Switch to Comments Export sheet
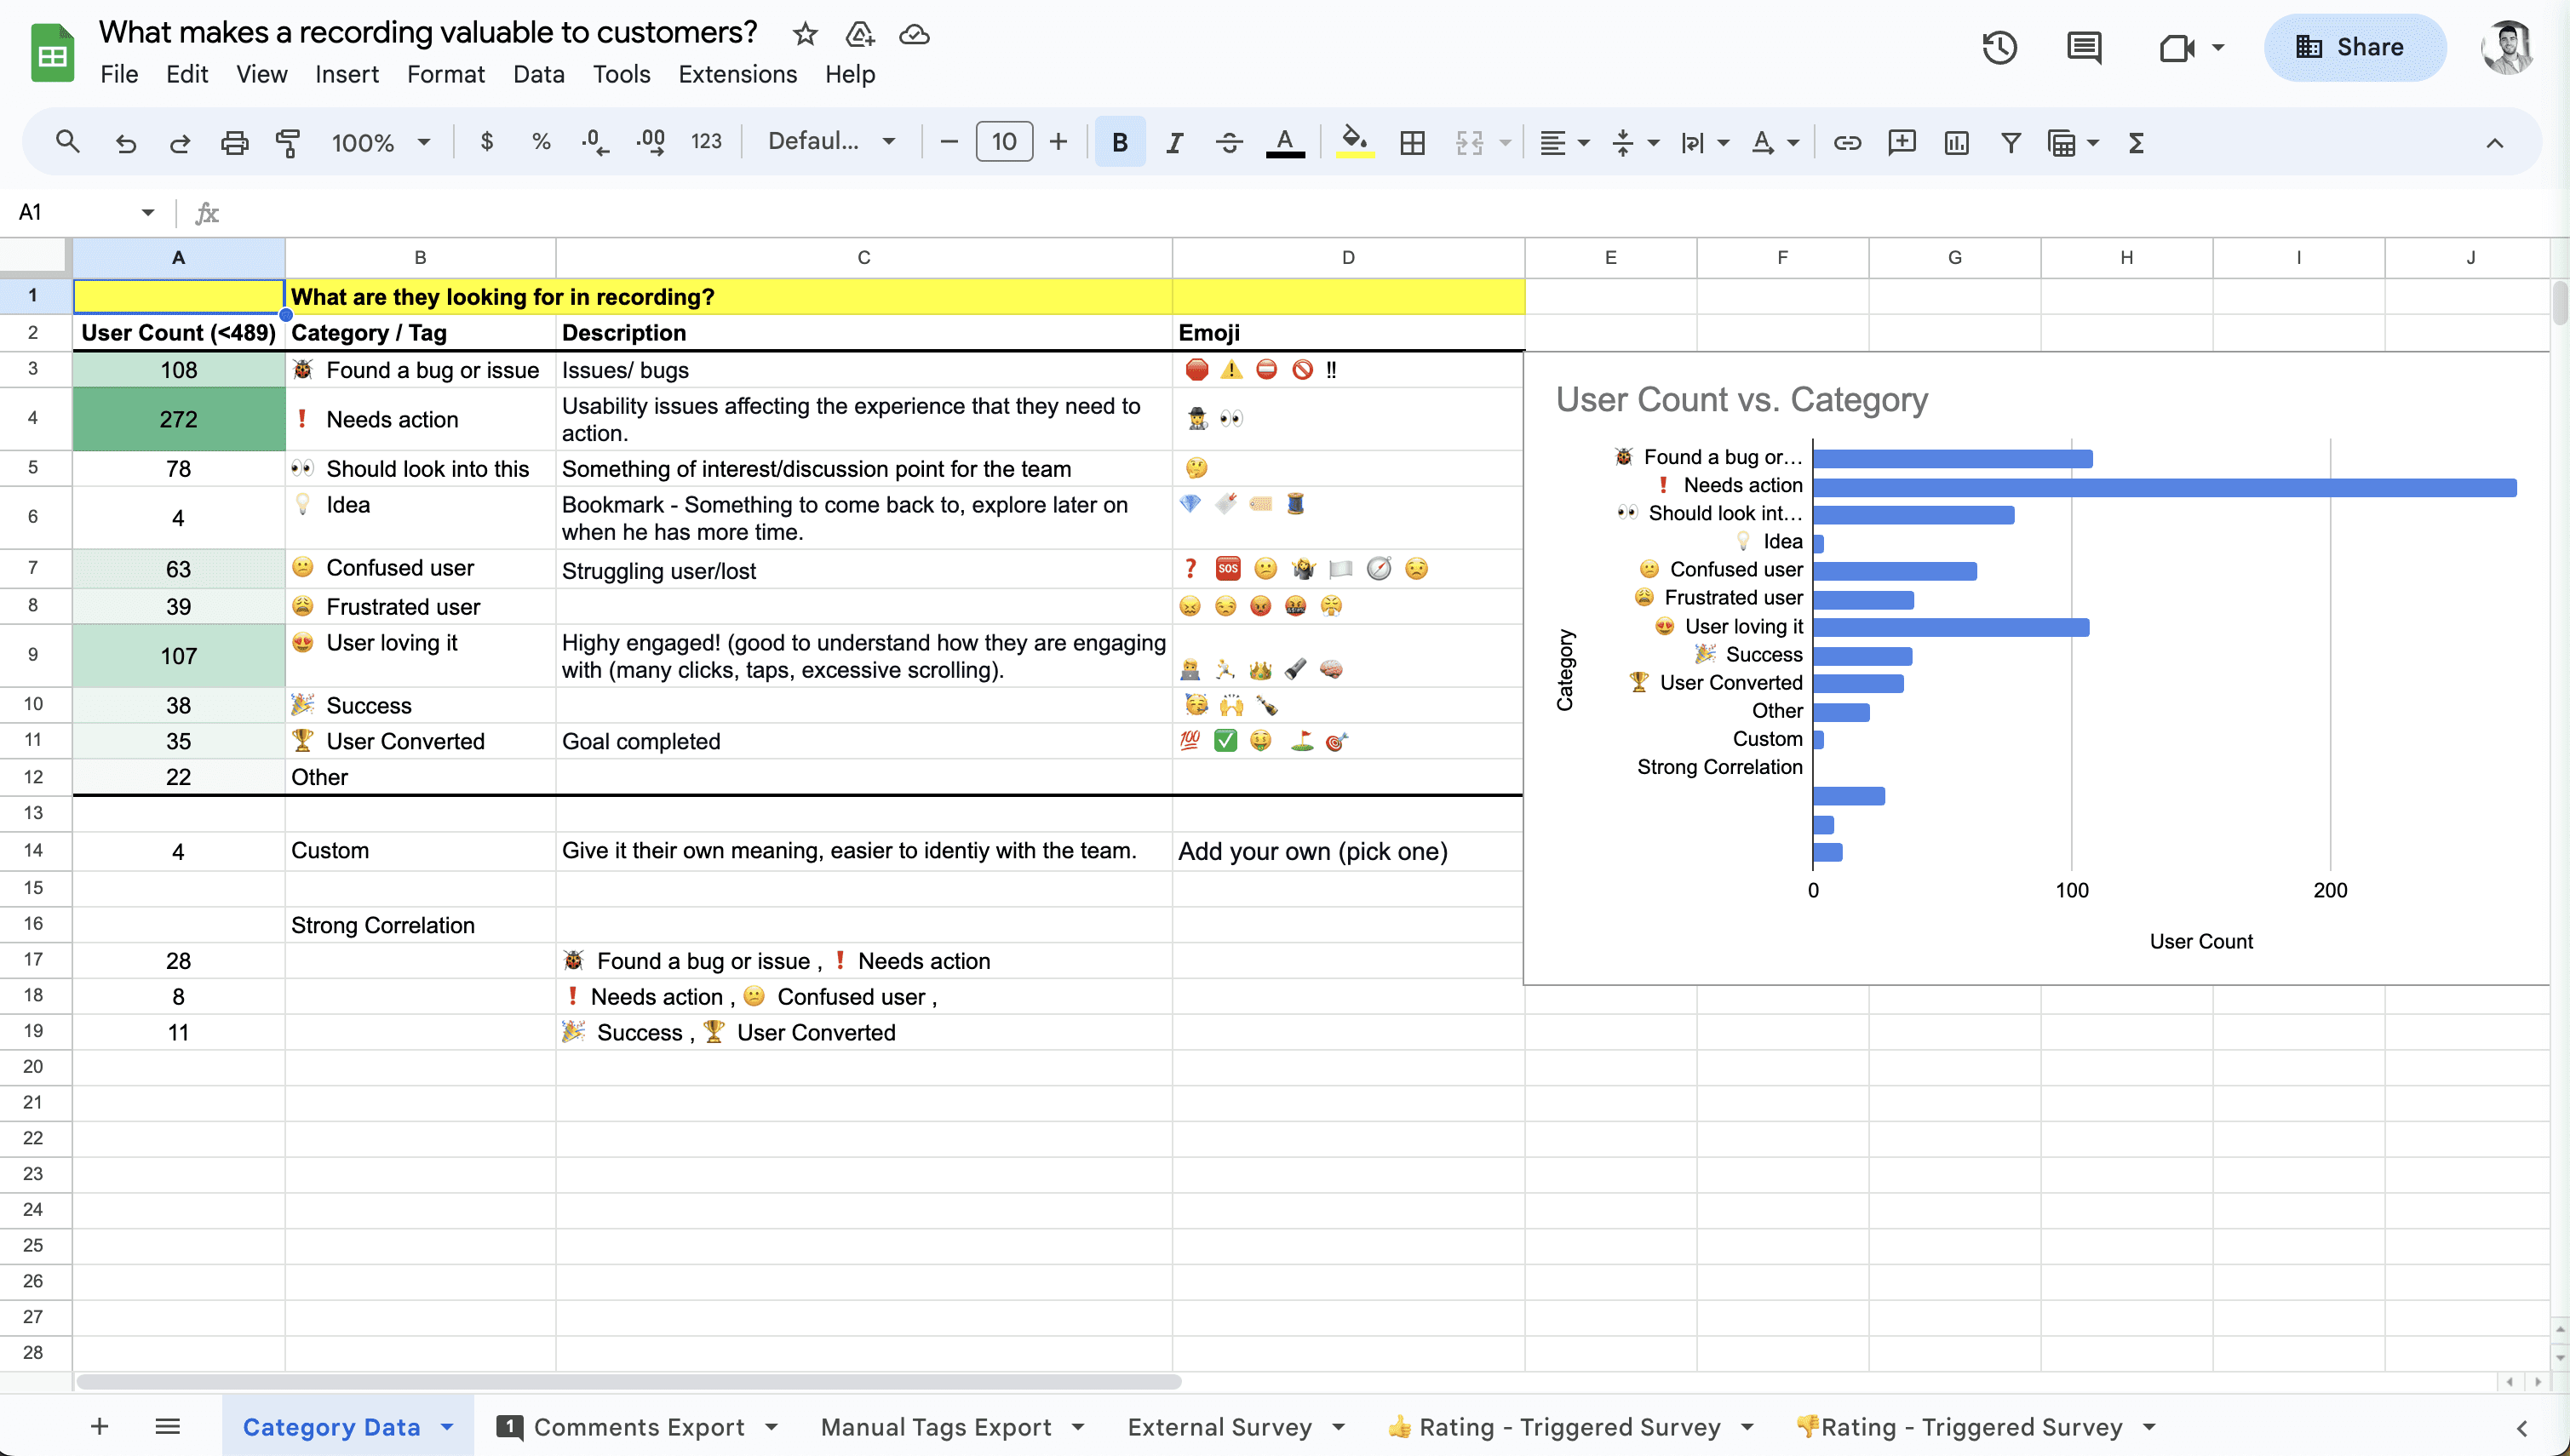The height and width of the screenshot is (1456, 2570). coord(638,1427)
